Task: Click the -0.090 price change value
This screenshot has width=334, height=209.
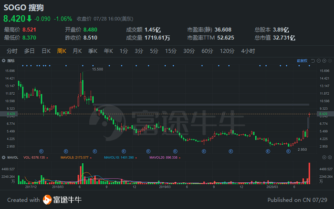Action: (42, 19)
